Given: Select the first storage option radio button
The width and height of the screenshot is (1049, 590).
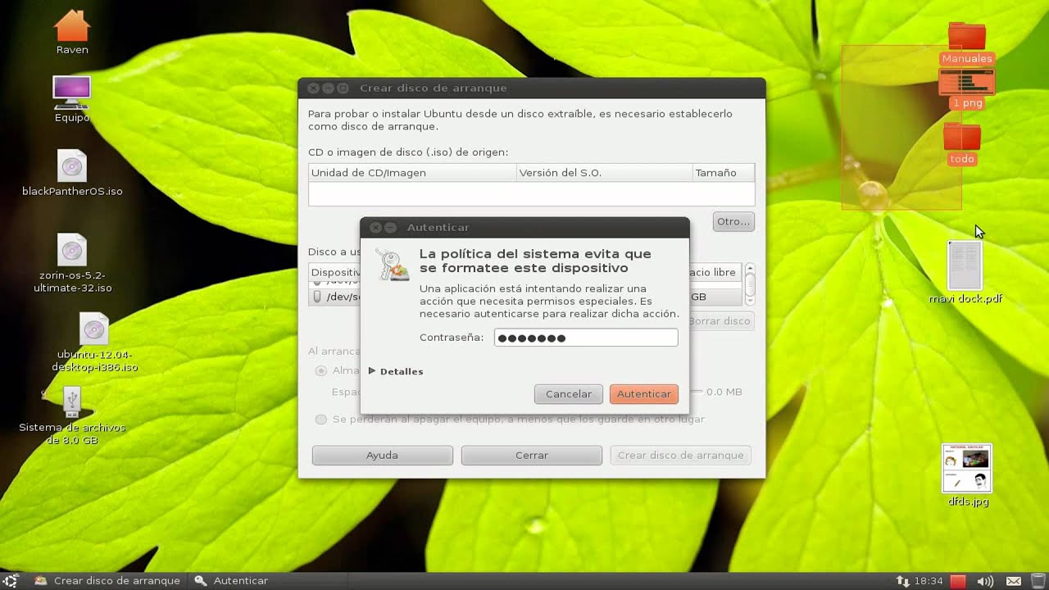Looking at the screenshot, I should (321, 370).
